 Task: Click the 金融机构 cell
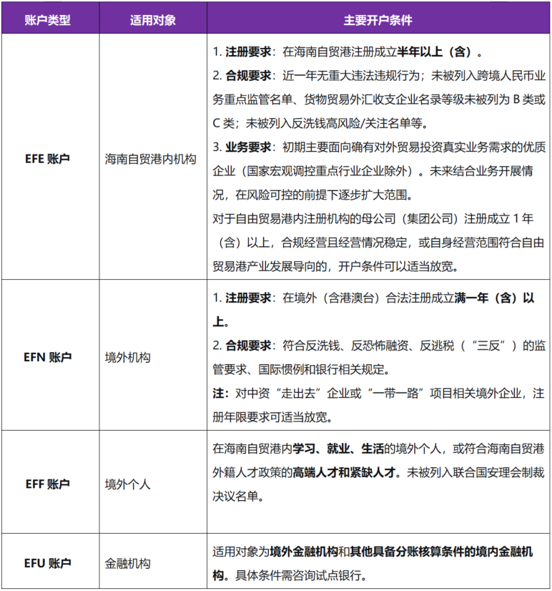(128, 563)
